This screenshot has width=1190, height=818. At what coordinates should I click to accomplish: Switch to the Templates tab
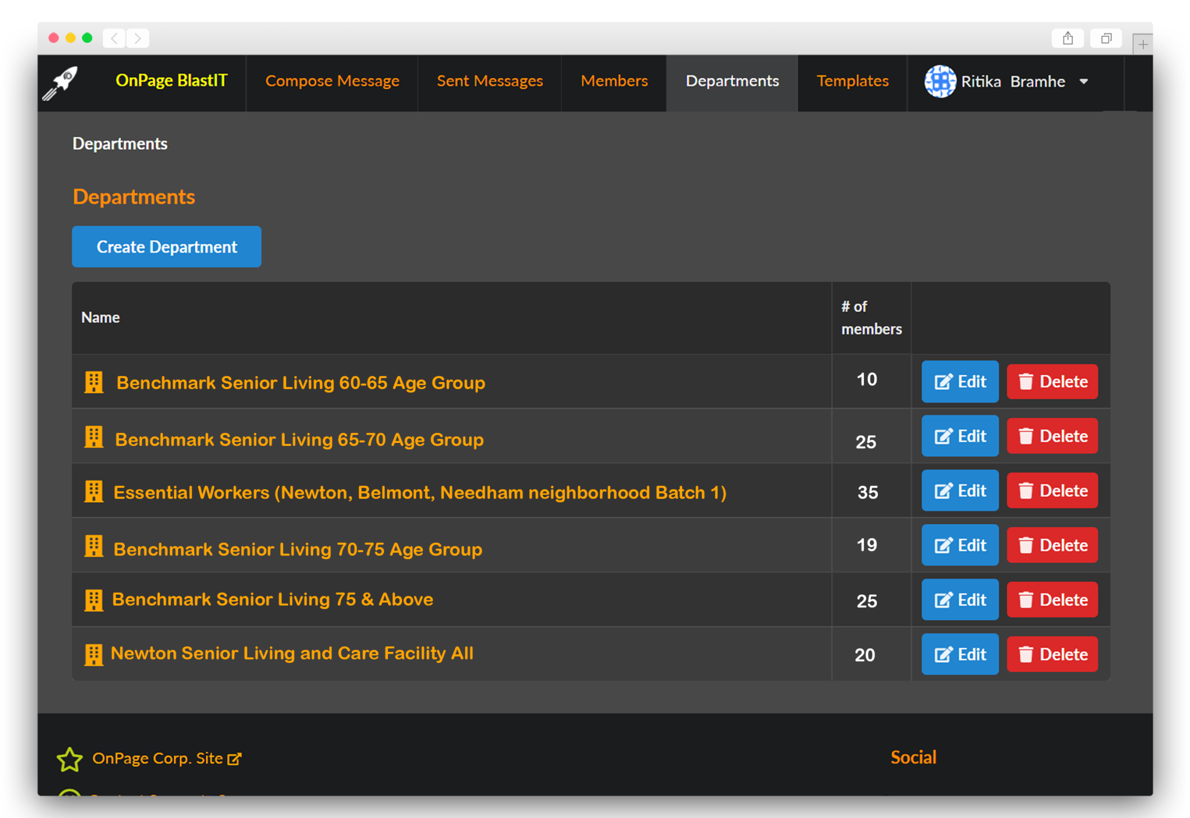[852, 81]
